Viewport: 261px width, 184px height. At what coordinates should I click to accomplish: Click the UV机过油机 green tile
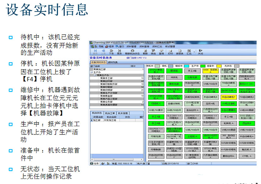tap(228, 104)
